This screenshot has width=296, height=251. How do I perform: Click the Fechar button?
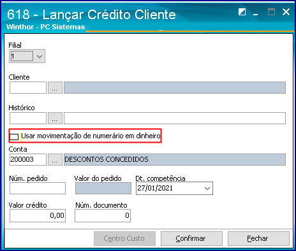(x=258, y=239)
